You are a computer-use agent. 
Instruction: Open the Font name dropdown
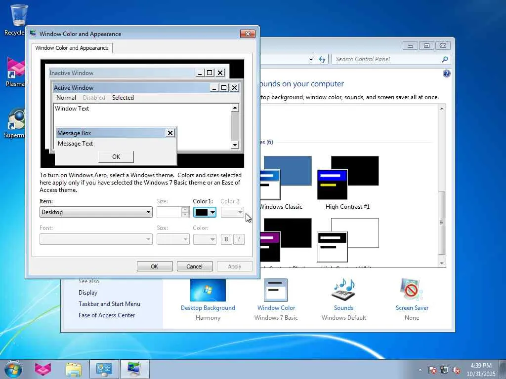[x=96, y=239]
